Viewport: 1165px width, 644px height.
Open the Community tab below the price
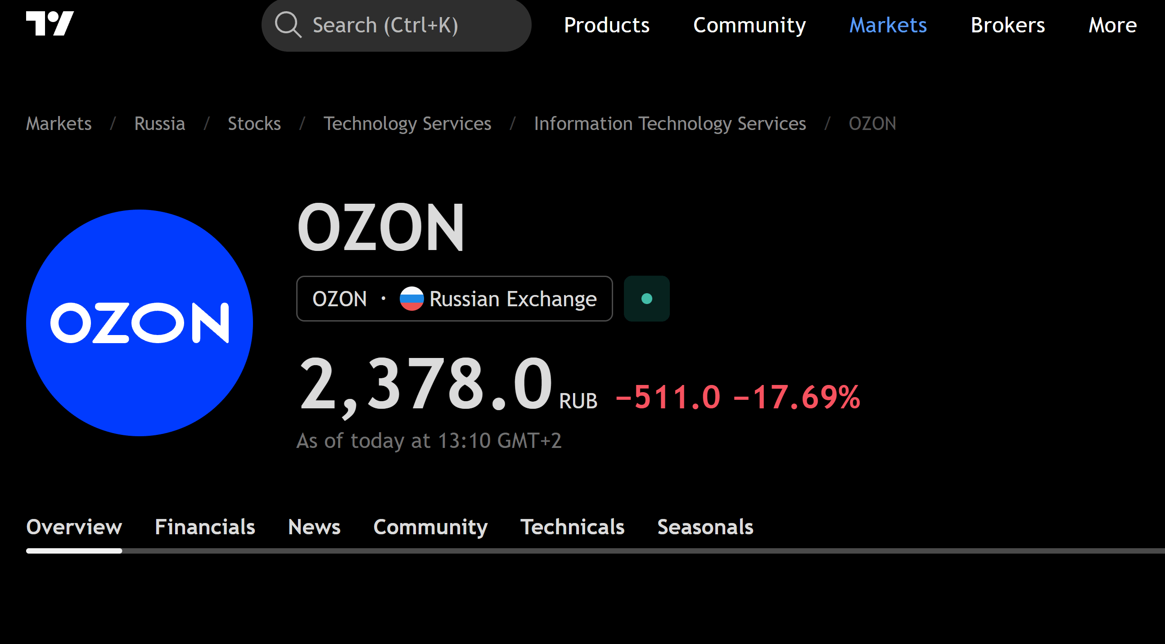430,527
